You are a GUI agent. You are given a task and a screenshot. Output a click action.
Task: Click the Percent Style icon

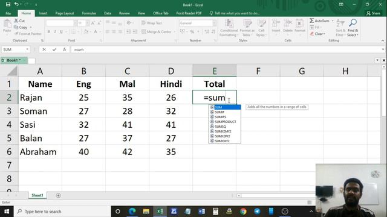192,31
